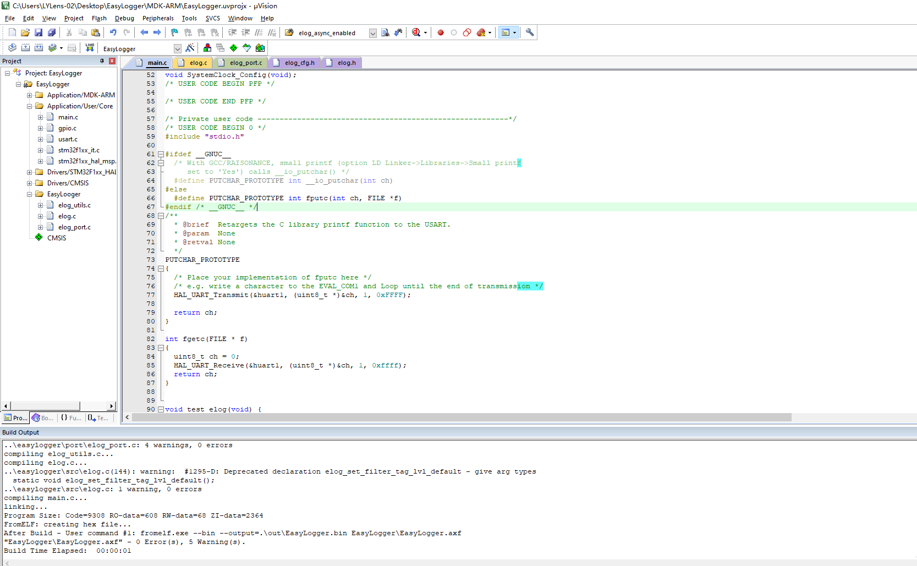The image size is (917, 566).
Task: Open the Peripherals menu
Action: coord(158,18)
